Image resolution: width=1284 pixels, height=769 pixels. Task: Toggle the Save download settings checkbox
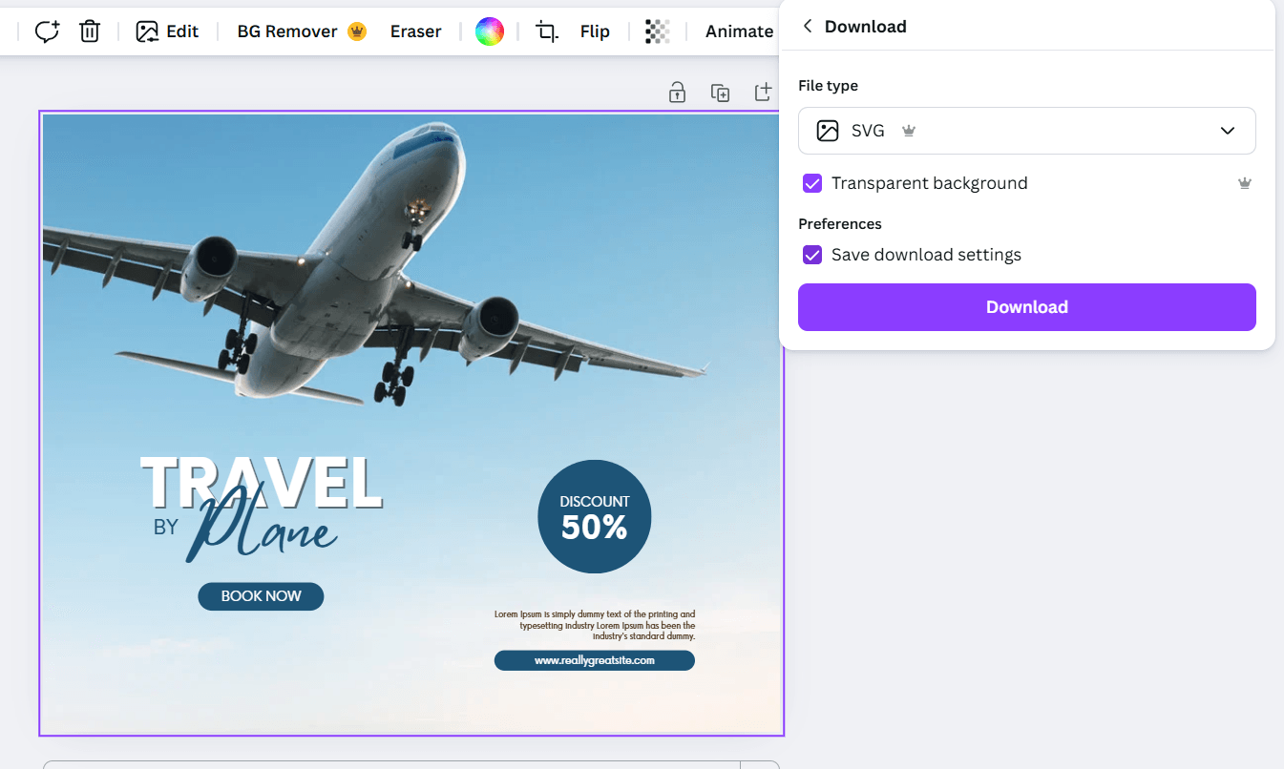point(812,255)
